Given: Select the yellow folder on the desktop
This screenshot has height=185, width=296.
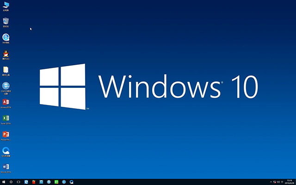Looking at the screenshot, I should (6, 70).
